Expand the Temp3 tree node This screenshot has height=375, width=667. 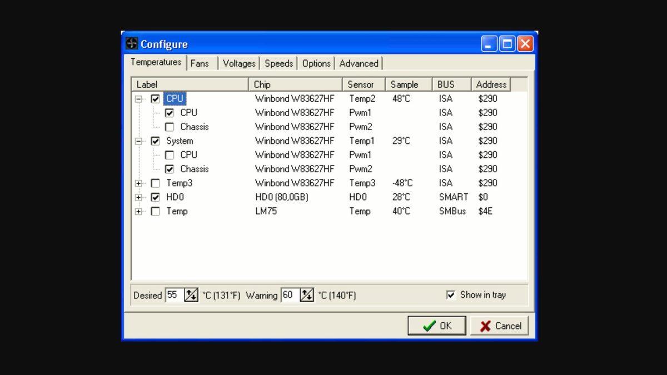pos(138,183)
